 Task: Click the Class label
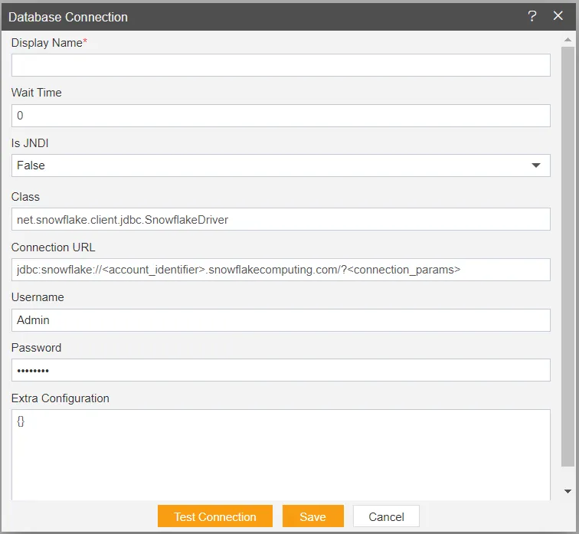(x=25, y=197)
